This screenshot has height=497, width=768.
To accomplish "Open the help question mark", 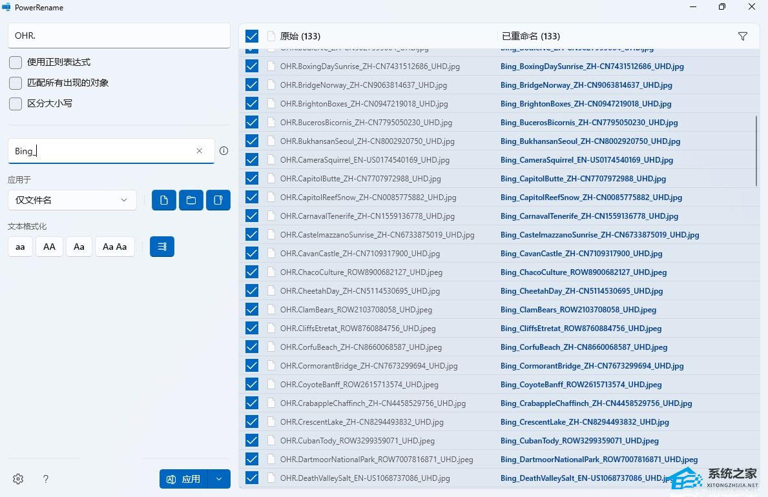I will pyautogui.click(x=46, y=479).
